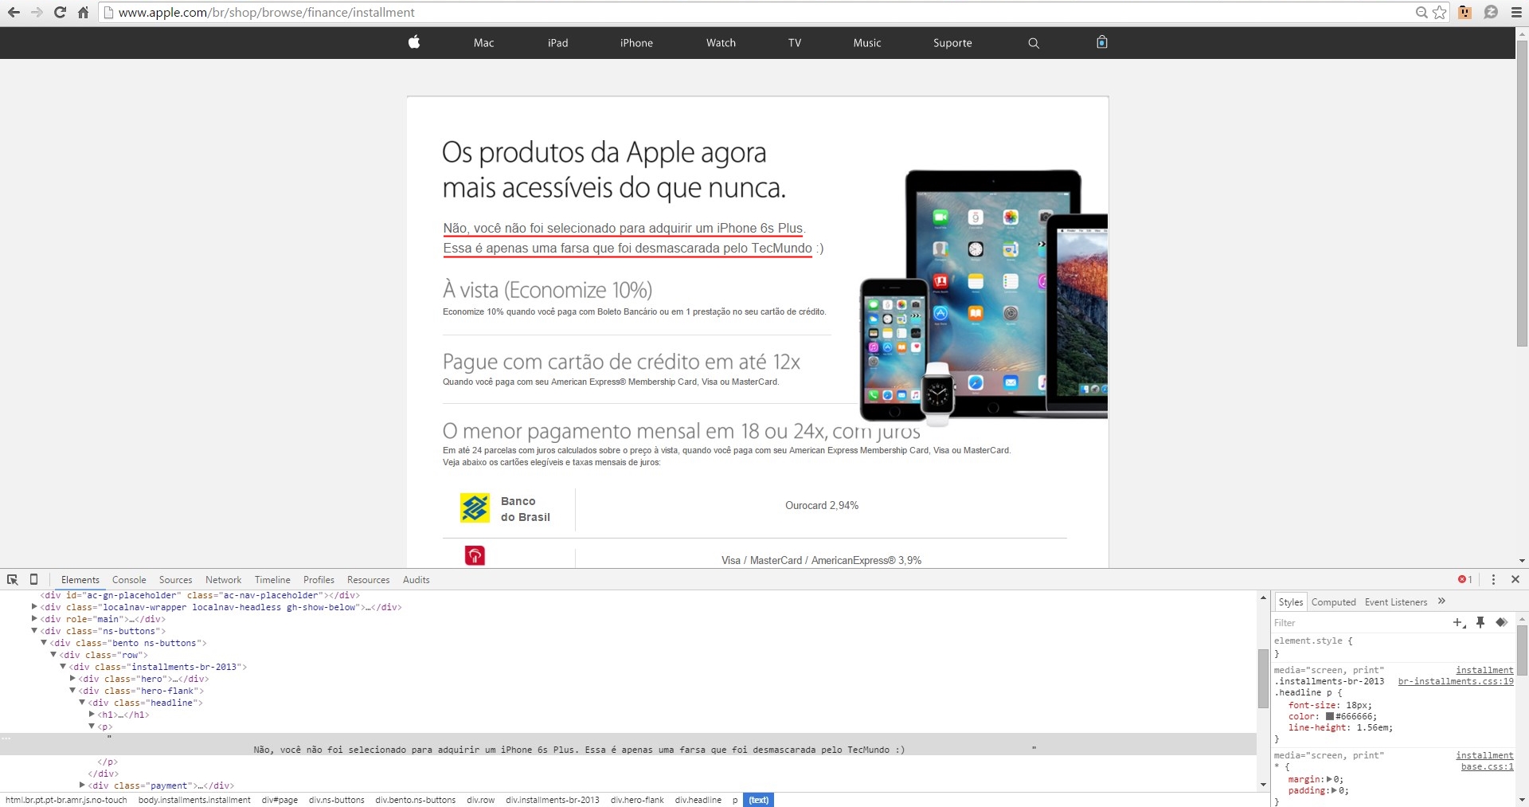Open the Suporte link in Apple navigation
This screenshot has width=1529, height=807.
click(x=952, y=43)
